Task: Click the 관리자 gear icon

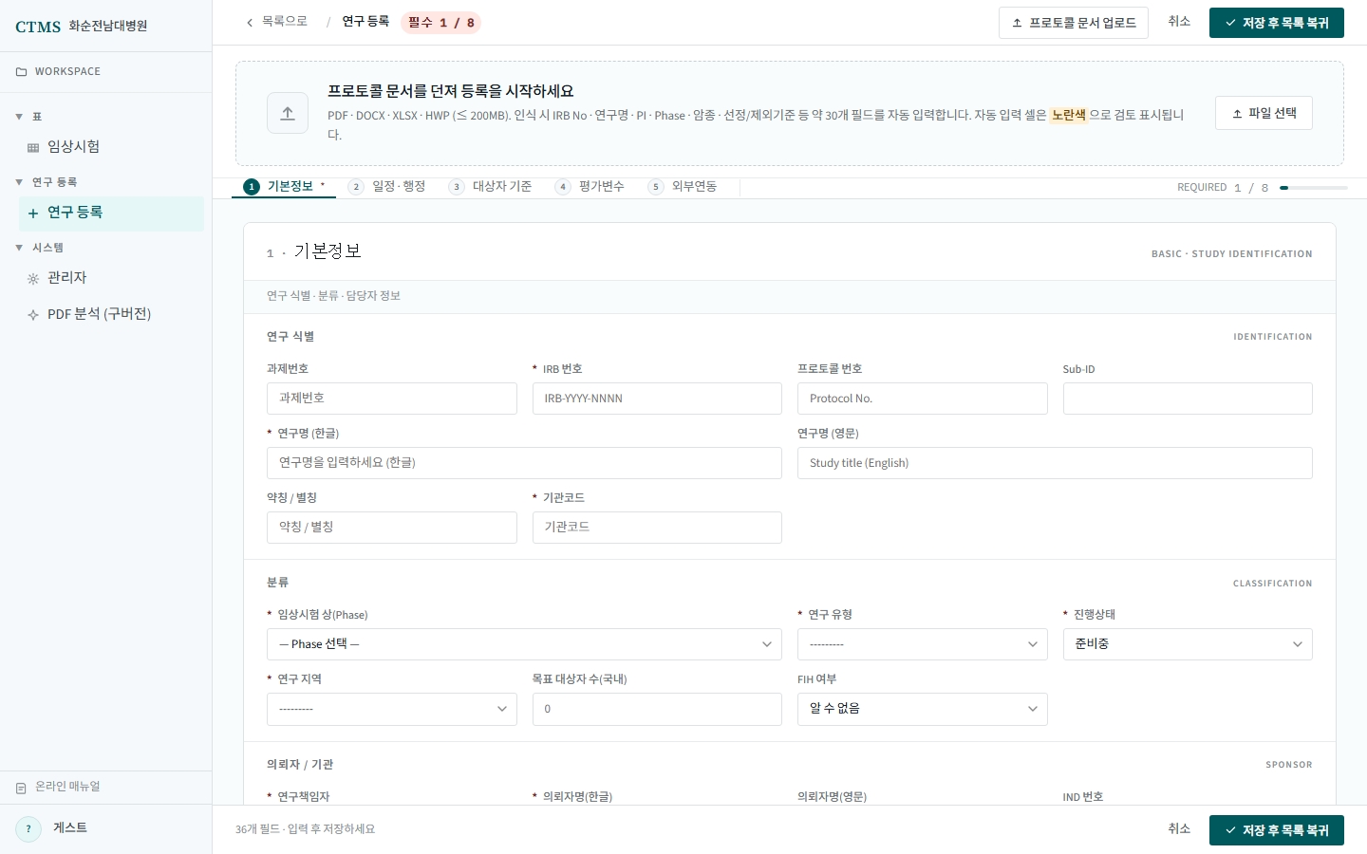Action: click(x=33, y=279)
